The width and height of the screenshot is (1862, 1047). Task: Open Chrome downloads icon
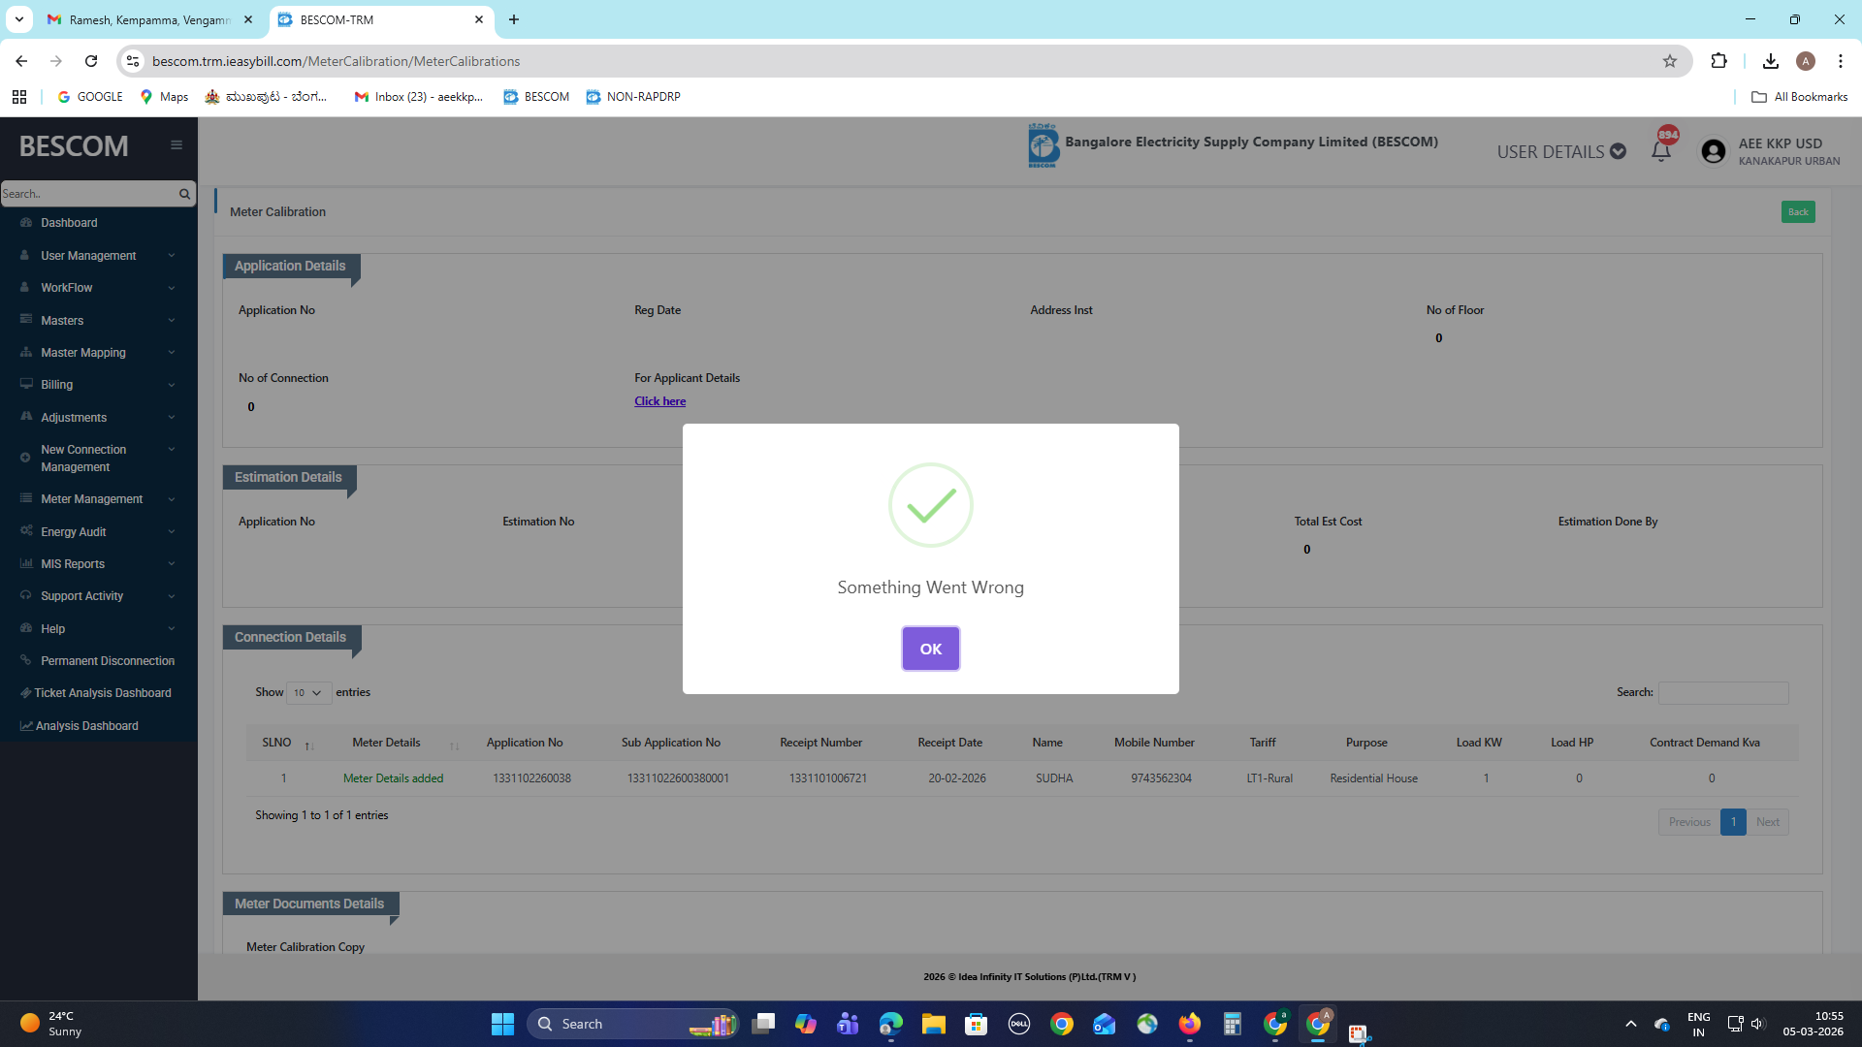click(x=1770, y=61)
